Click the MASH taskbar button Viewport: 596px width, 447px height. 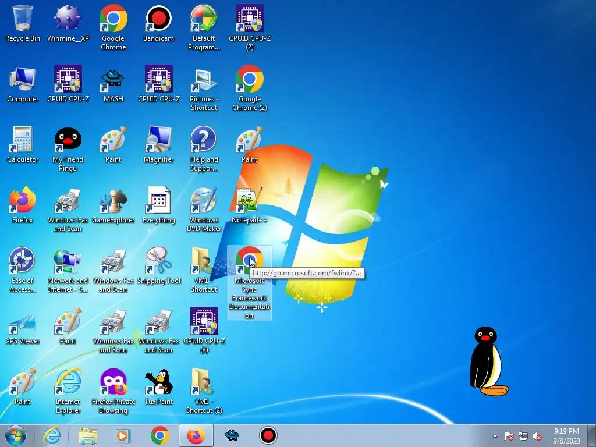[x=232, y=435]
